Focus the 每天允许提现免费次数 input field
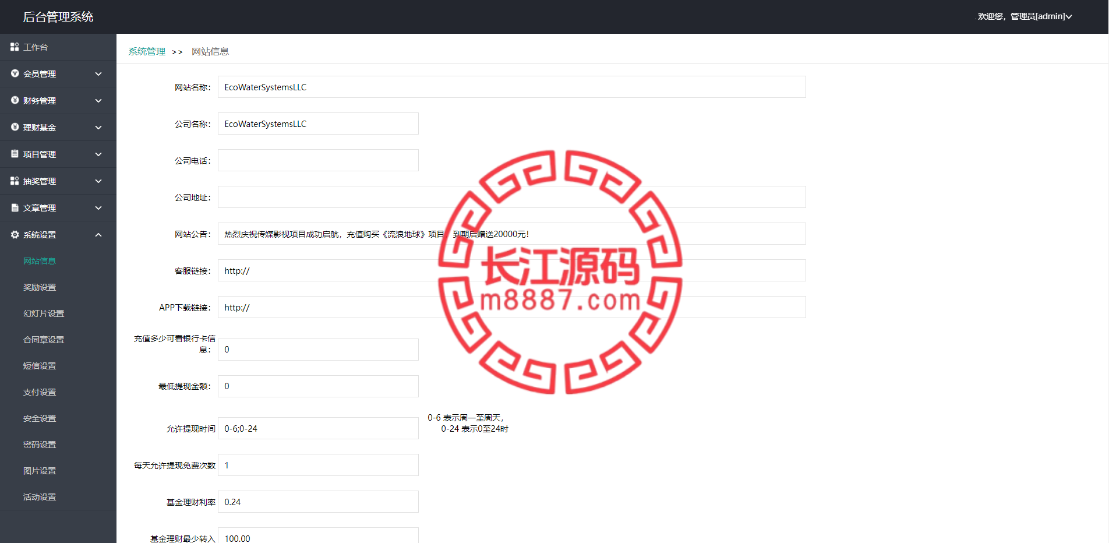Screen dimensions: 1109x543 (318, 465)
